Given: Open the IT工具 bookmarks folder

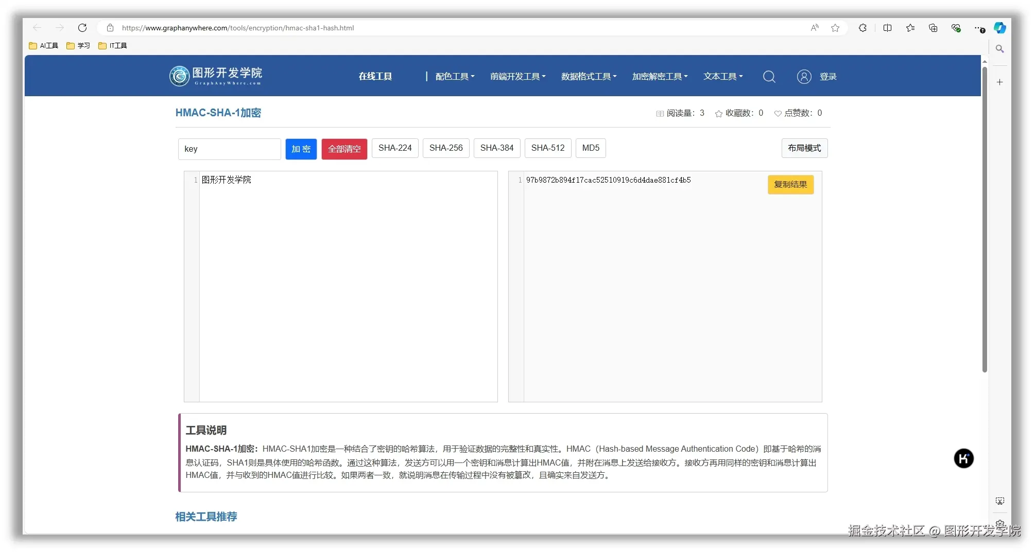Looking at the screenshot, I should (112, 45).
